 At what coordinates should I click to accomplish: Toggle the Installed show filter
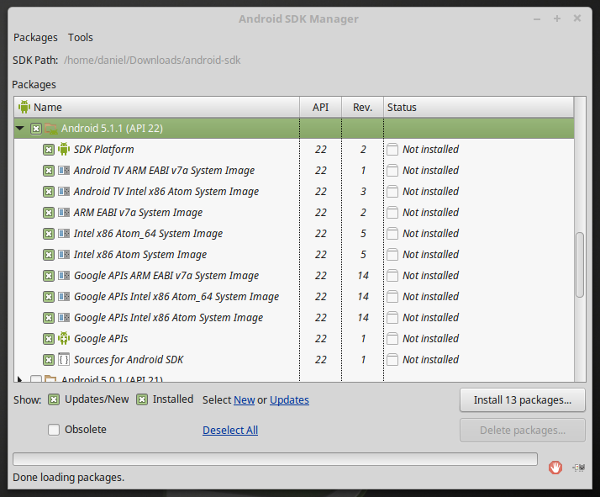(x=142, y=399)
